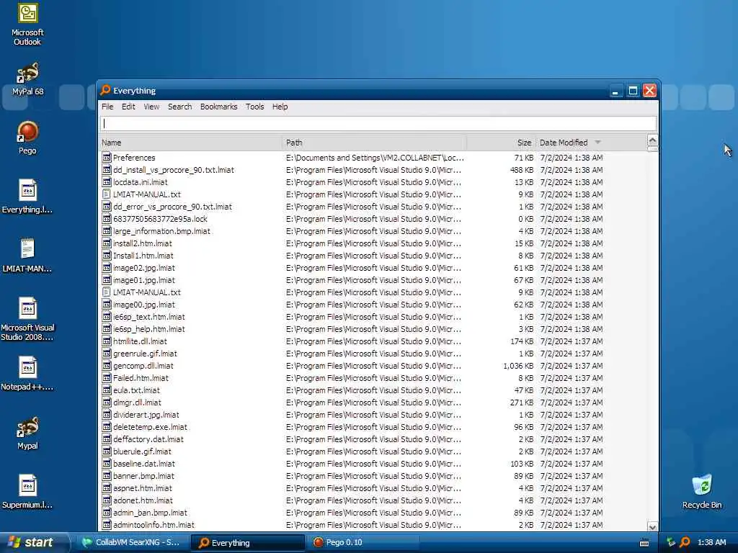Click file icon of Preferences row
Screen dimensions: 738x553
tap(107, 158)
